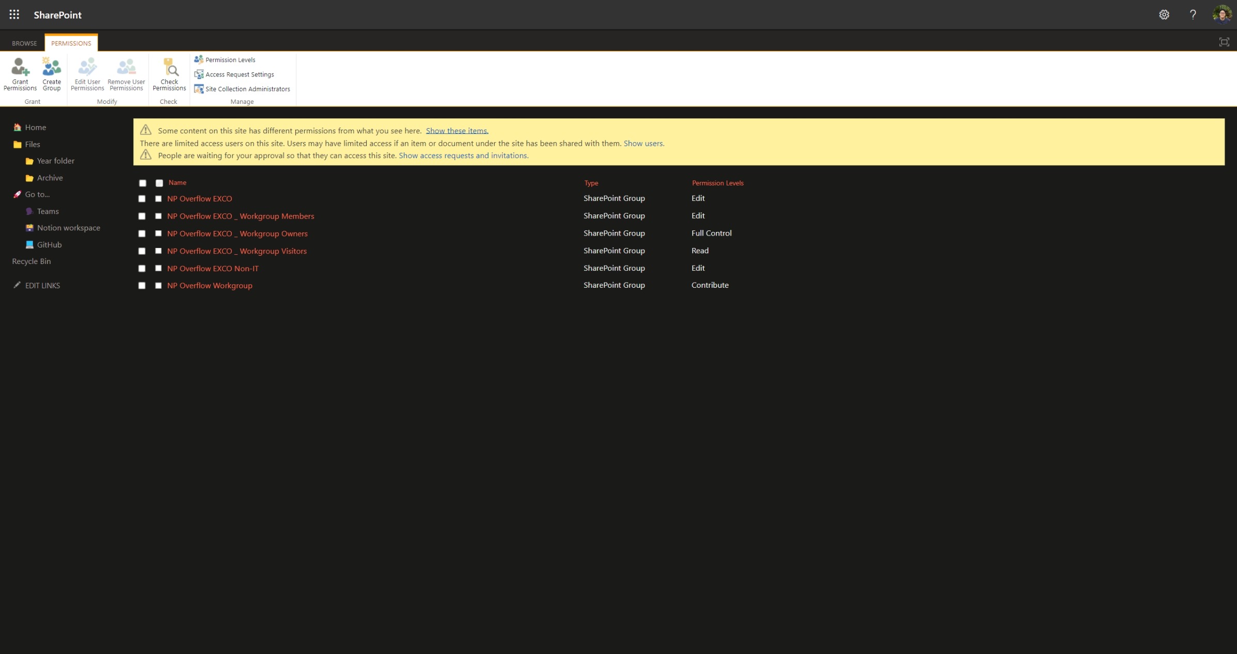The image size is (1237, 654).
Task: Click the help question mark icon
Action: tap(1193, 14)
